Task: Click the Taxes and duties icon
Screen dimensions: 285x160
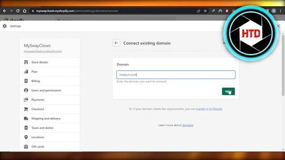Action: click(x=26, y=128)
